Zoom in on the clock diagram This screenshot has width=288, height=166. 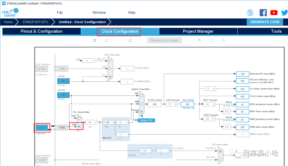199,40
